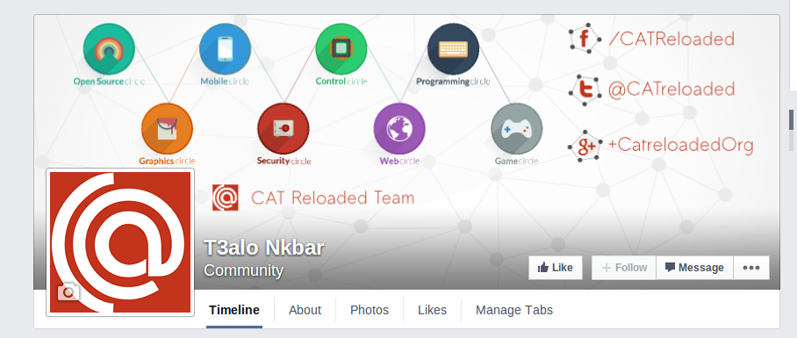Click the Graphics circle paint bucket icon
The image size is (797, 338).
click(168, 128)
